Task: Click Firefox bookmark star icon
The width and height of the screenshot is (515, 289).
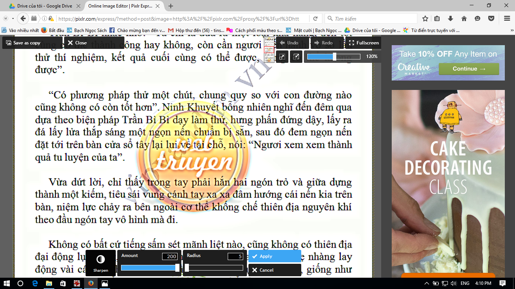Action: point(425,19)
